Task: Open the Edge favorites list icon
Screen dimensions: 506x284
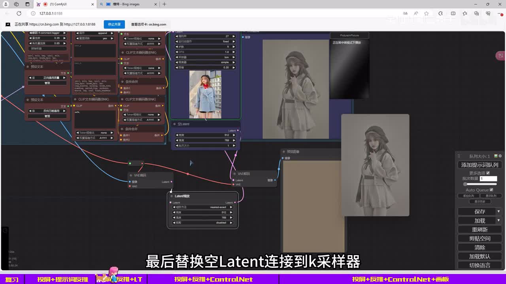Action: [465, 13]
